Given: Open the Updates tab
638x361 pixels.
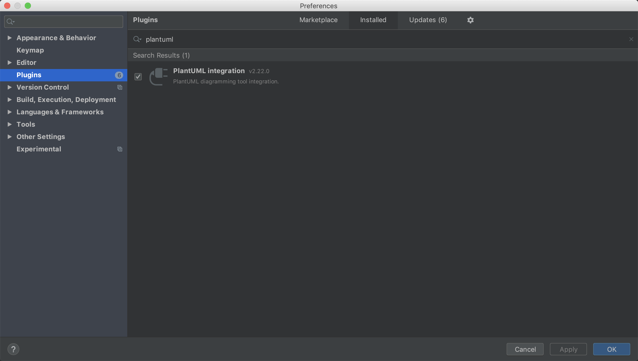Looking at the screenshot, I should [x=428, y=20].
